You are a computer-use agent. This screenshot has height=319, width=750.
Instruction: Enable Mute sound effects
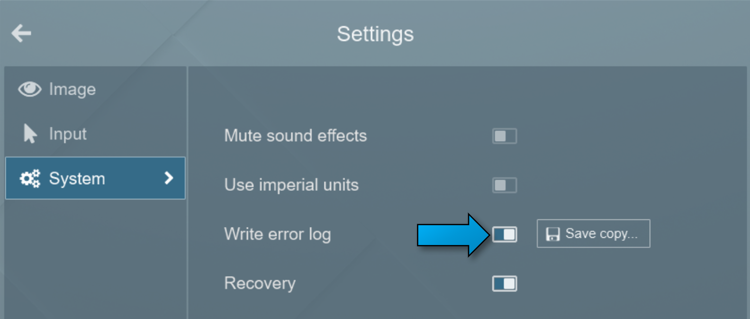click(x=504, y=136)
